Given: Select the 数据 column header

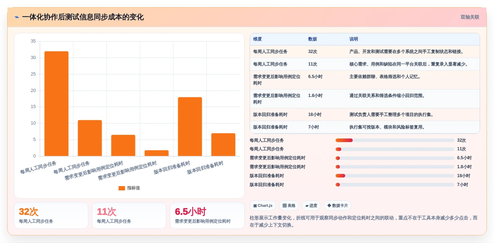Looking at the screenshot, I should tap(313, 39).
